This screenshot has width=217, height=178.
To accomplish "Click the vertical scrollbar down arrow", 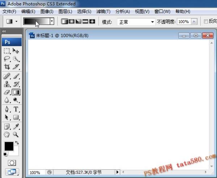I will (x=212, y=166).
